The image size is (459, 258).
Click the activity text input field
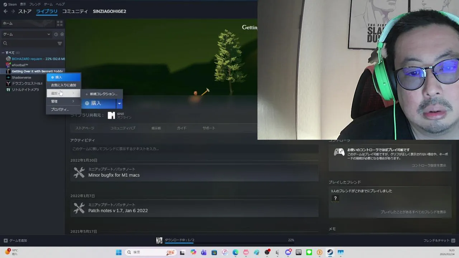[x=194, y=149]
